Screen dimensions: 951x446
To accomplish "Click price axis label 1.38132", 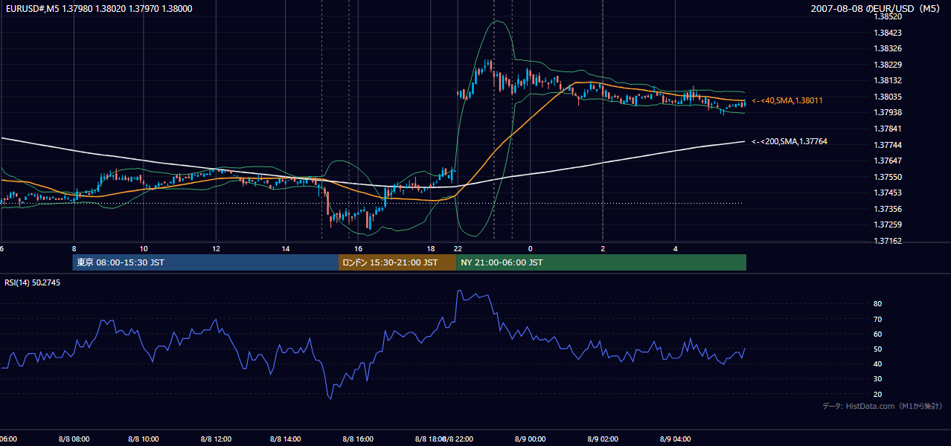I will pyautogui.click(x=888, y=80).
